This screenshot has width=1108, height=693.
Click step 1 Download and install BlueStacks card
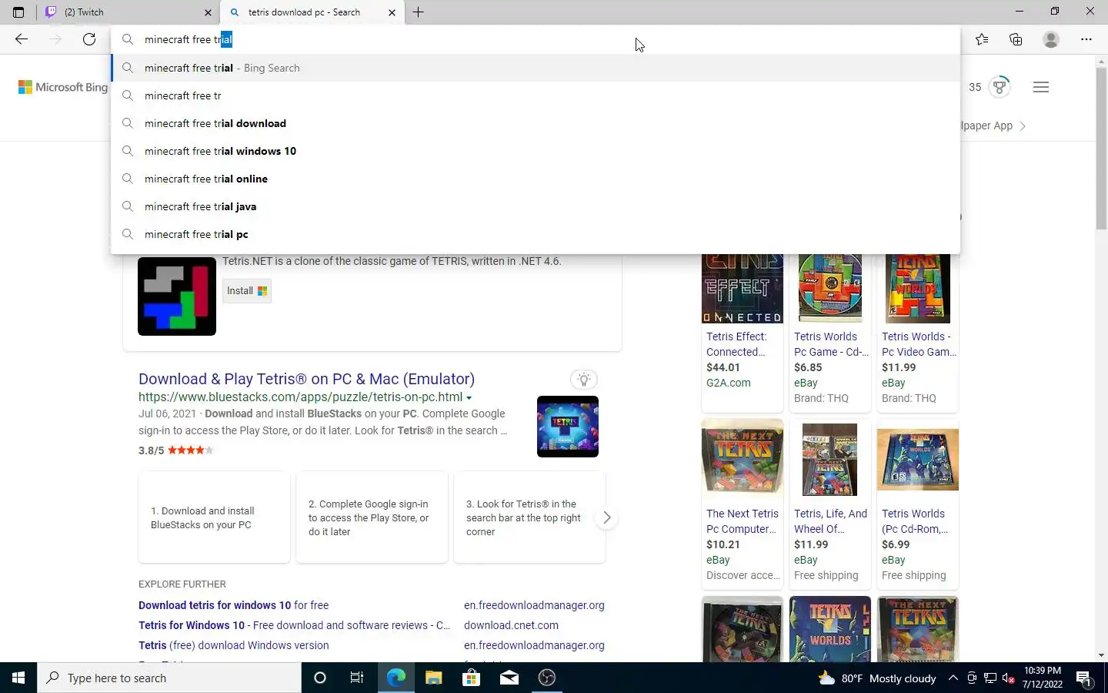tap(214, 517)
